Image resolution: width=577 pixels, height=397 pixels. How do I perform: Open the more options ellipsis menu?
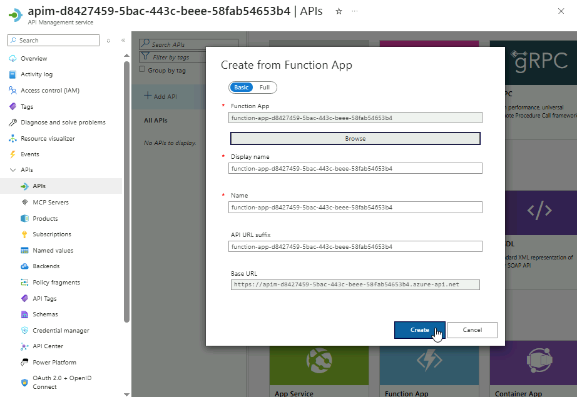[x=355, y=12]
